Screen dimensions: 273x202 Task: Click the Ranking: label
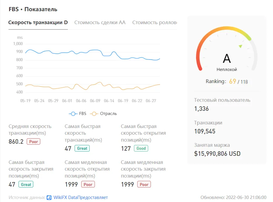click(x=216, y=82)
